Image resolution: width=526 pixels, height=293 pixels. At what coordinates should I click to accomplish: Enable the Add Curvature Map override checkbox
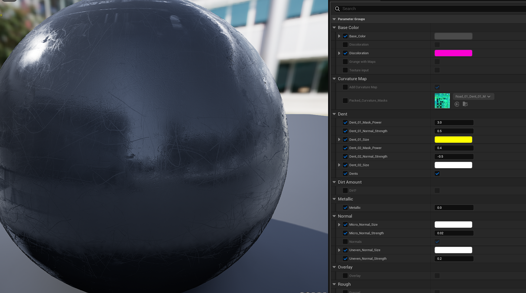coord(345,87)
